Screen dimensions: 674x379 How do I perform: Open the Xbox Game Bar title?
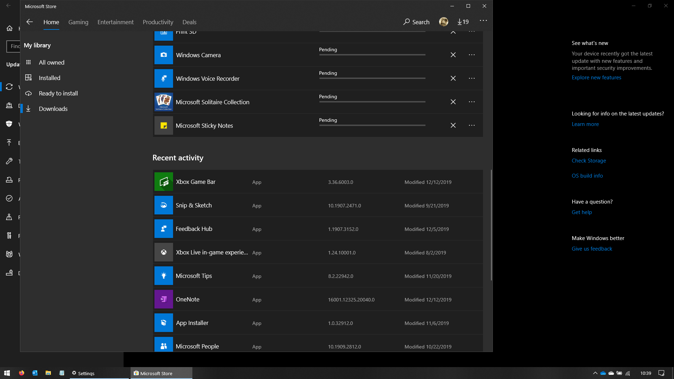[196, 182]
